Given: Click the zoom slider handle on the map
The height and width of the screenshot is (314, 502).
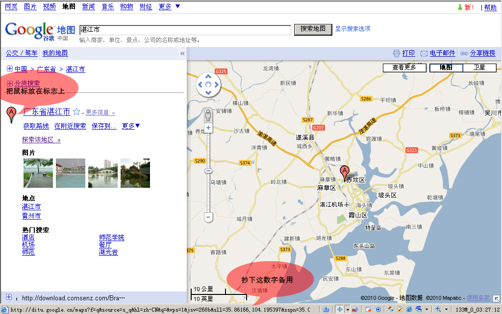Looking at the screenshot, I should [x=208, y=171].
